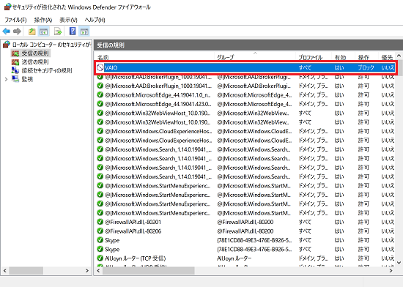Select the VAIO rule name

(x=111, y=68)
